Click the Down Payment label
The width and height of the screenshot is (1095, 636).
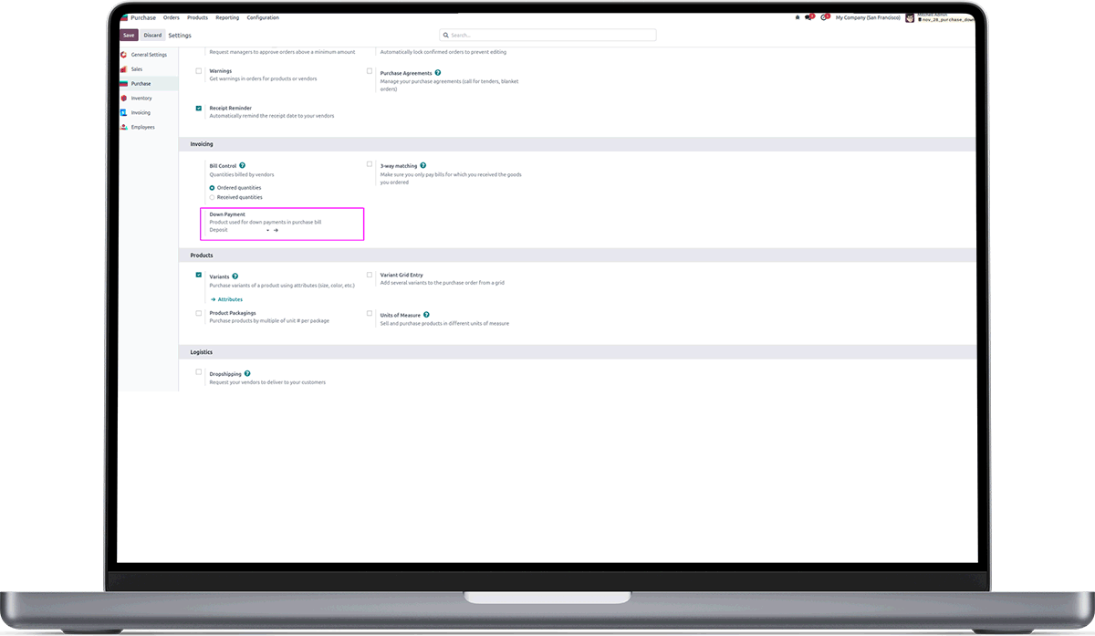click(227, 214)
